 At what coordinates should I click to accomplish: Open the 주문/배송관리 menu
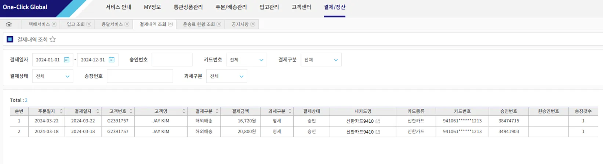(x=231, y=7)
